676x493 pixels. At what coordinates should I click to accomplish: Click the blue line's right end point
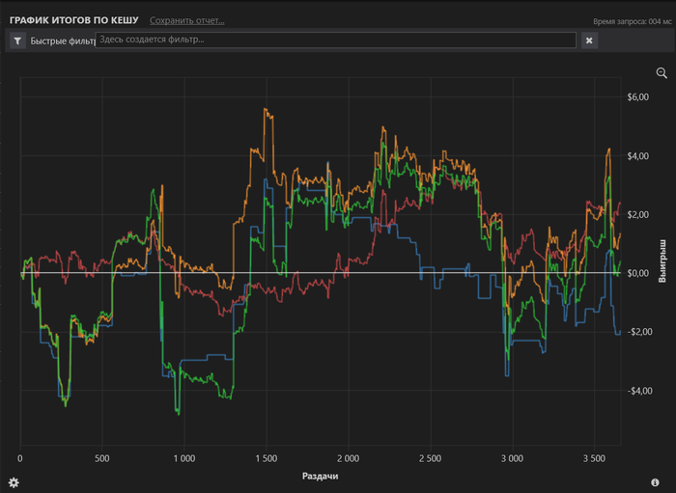pyautogui.click(x=619, y=333)
